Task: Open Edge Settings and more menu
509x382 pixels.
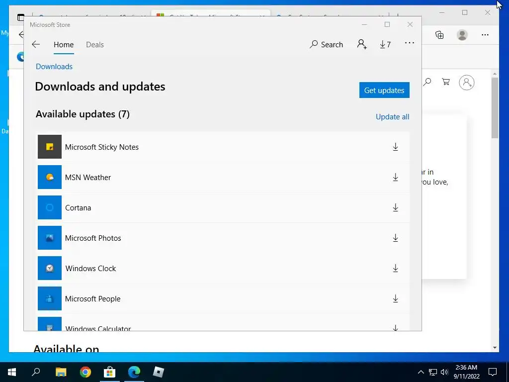Action: (485, 35)
